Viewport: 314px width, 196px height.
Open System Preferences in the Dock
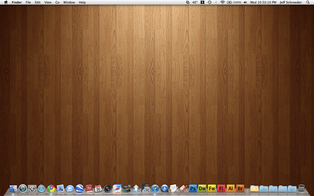coord(32,188)
